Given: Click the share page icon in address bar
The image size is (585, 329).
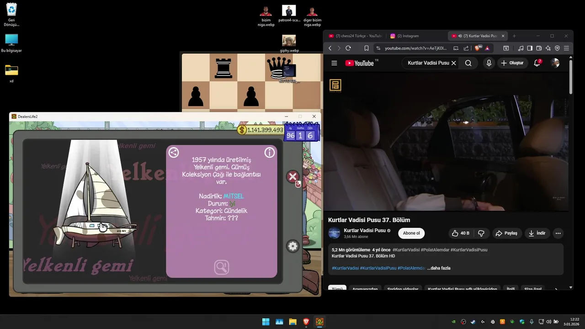Looking at the screenshot, I should click(466, 48).
